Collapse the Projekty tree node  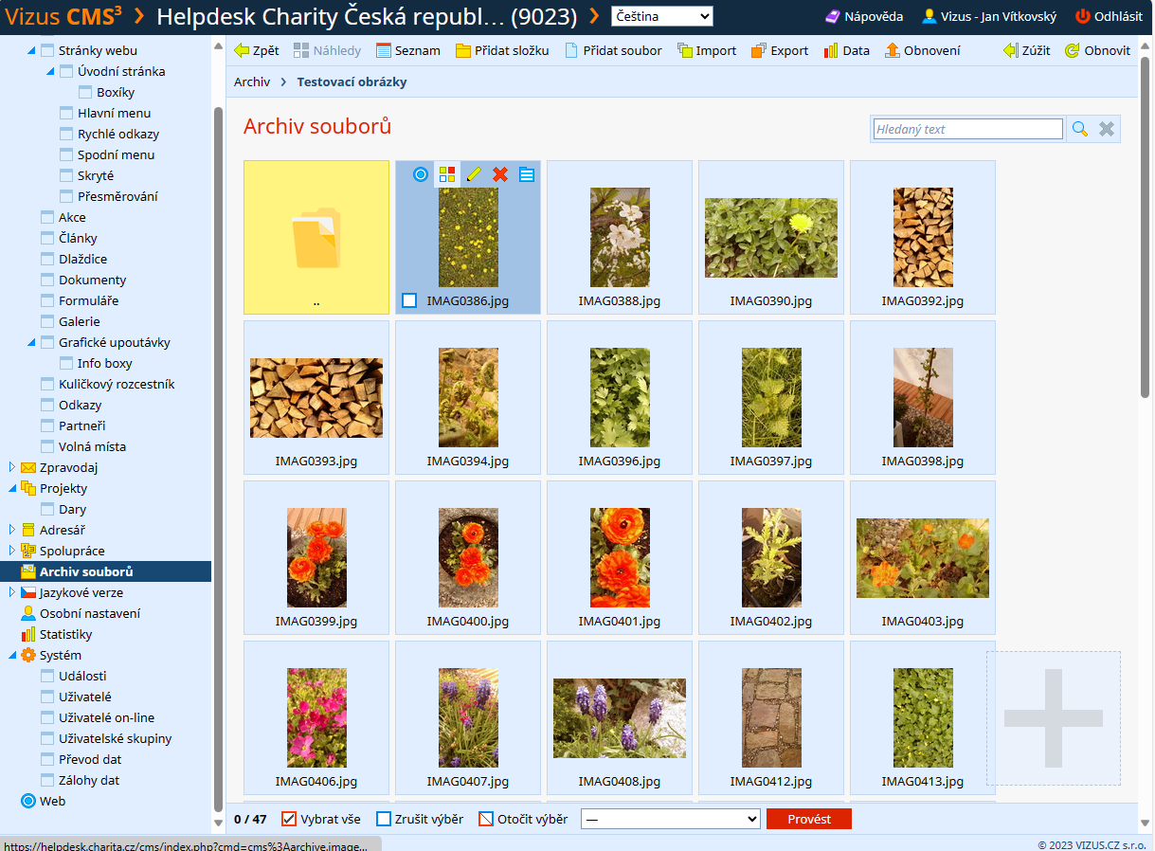[11, 488]
